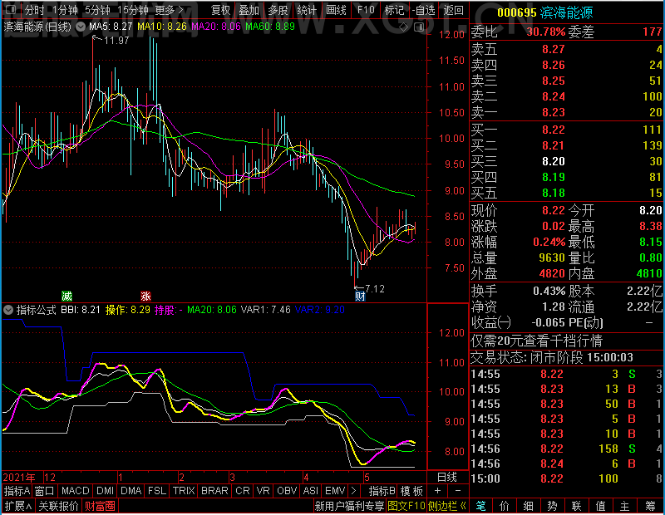Image resolution: width=665 pixels, height=515 pixels.
Task: Open the 滨海能源(日线) dropdown arrow
Action: tap(81, 27)
